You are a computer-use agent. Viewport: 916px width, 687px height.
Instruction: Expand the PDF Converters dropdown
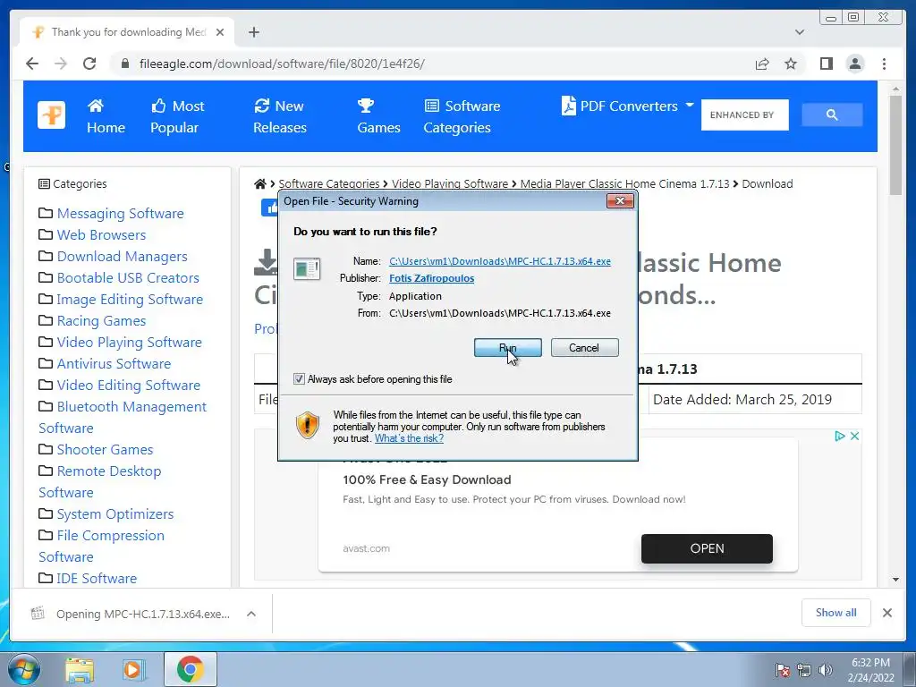coord(627,106)
